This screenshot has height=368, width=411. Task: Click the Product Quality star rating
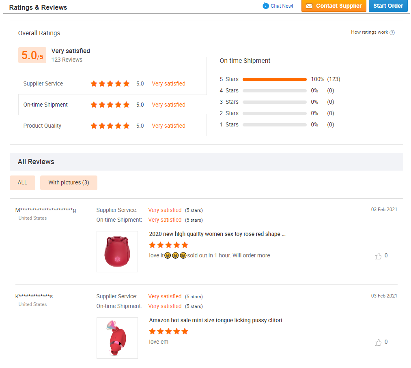coord(110,126)
